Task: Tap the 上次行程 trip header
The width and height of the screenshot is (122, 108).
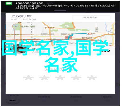Action: pyautogui.click(x=21, y=16)
